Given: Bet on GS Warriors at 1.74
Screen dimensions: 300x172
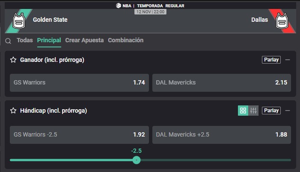Looking at the screenshot, I should pos(80,83).
